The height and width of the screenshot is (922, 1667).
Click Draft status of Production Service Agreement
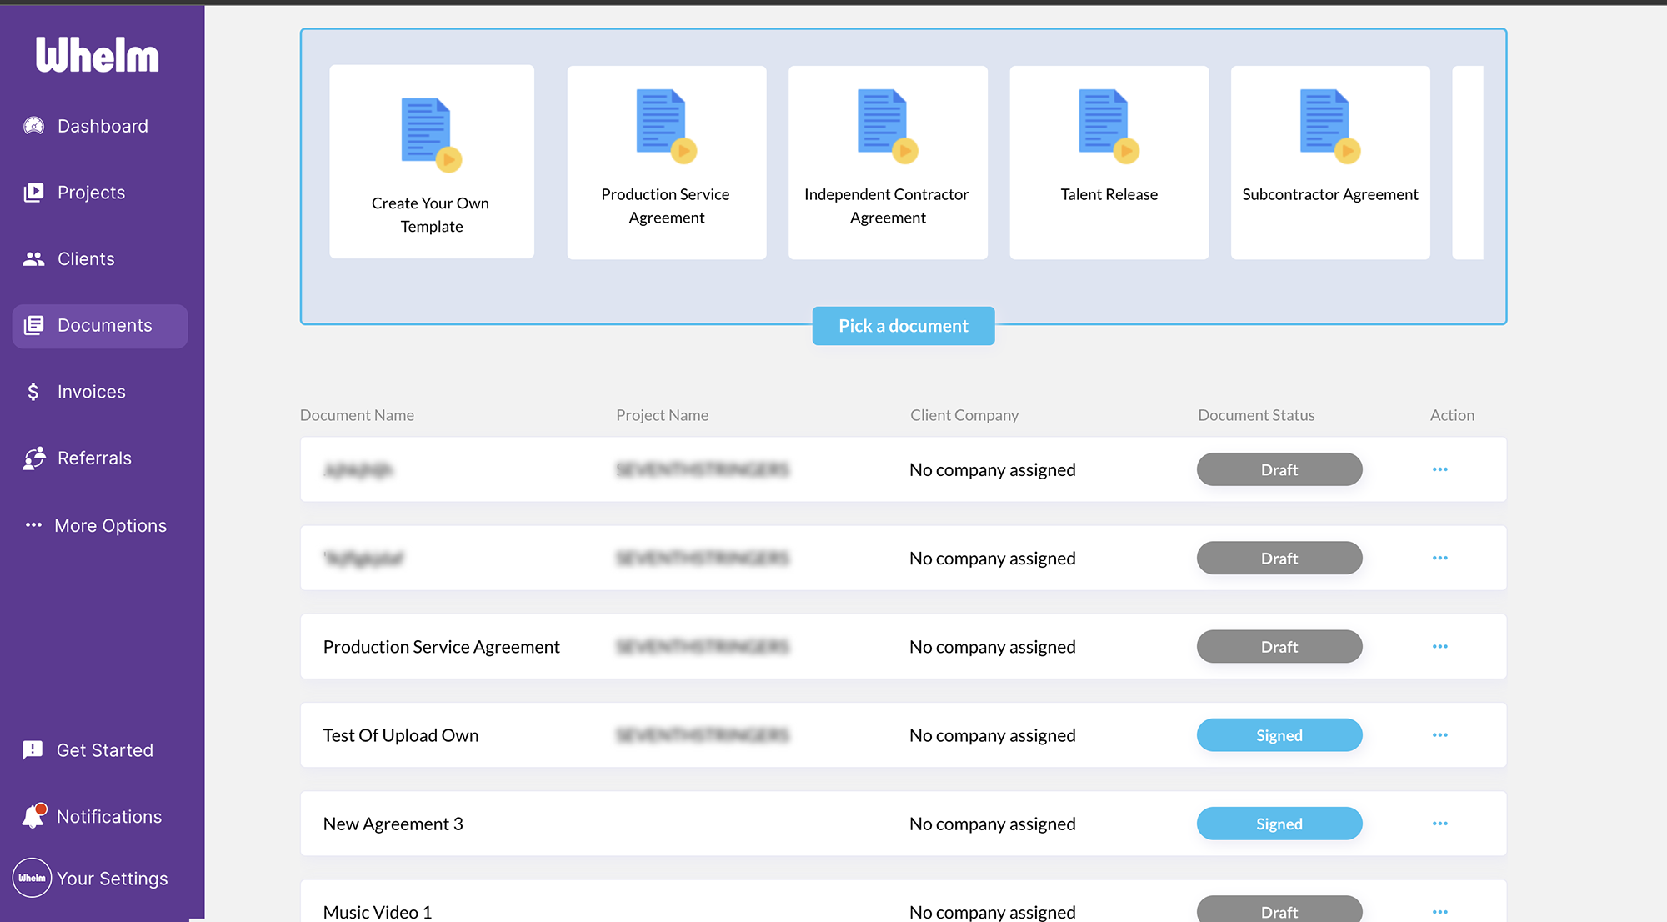click(1279, 647)
